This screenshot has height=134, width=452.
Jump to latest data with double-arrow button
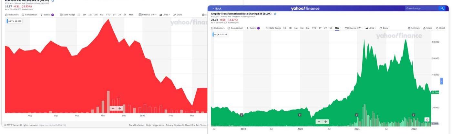pos(427,120)
